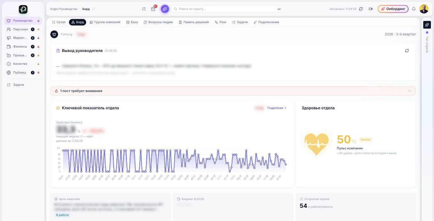Click the Normal badge beside 50%
Screen dimensions: 434x221
pos(366,140)
